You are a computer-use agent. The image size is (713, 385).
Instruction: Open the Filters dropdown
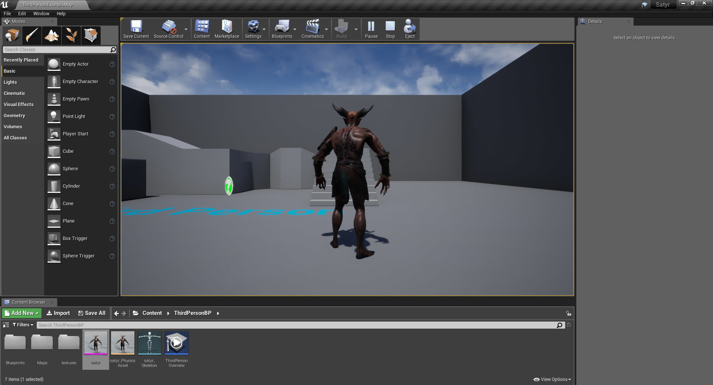[23, 325]
